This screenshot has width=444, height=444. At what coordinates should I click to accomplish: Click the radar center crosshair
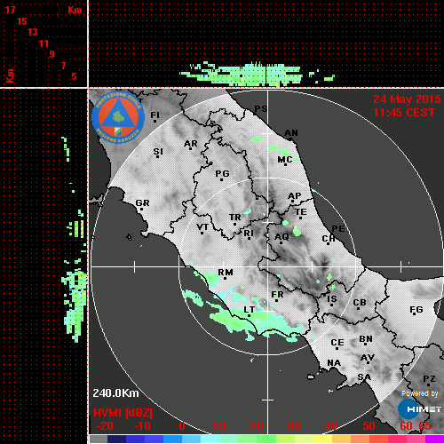pos(268,266)
